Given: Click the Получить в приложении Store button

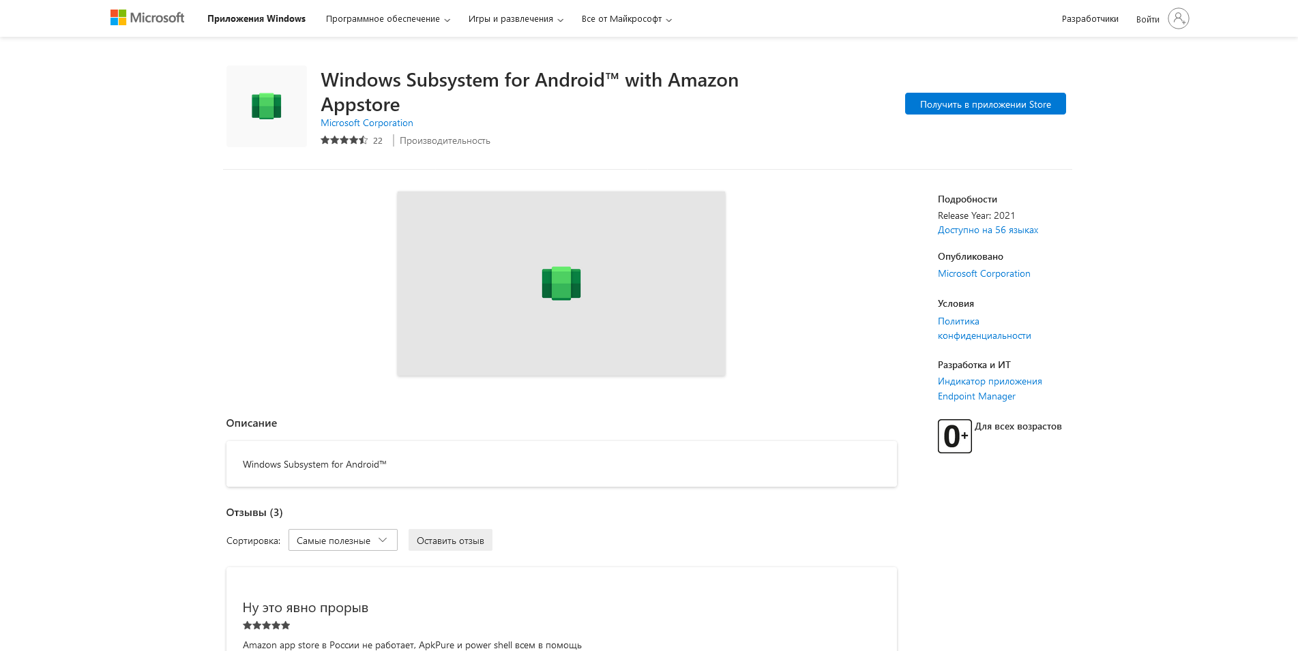Looking at the screenshot, I should (x=985, y=104).
